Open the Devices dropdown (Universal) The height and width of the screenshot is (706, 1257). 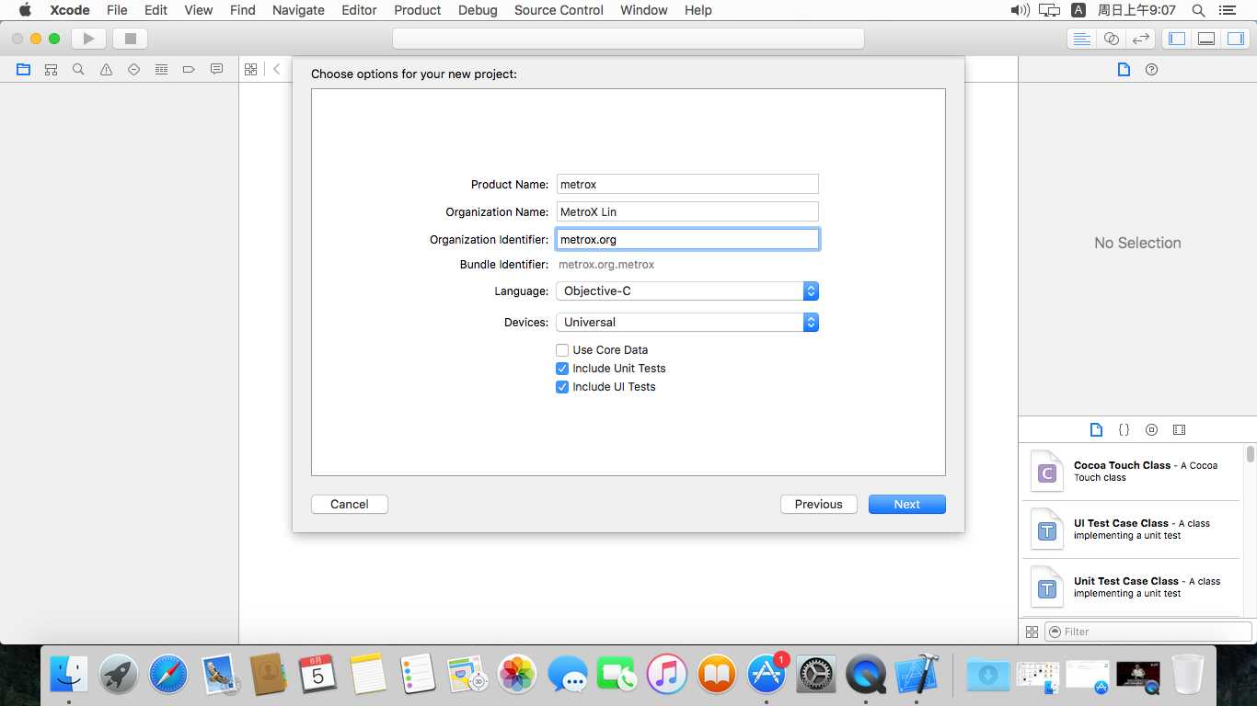(687, 323)
